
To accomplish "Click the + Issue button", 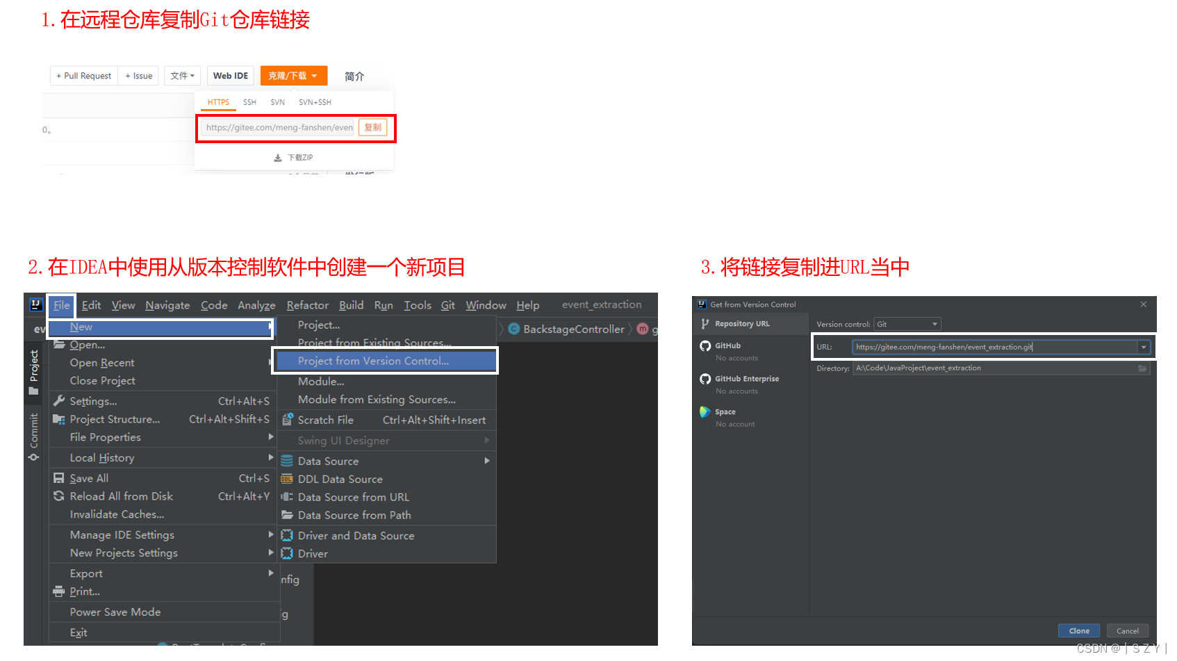I will (139, 76).
